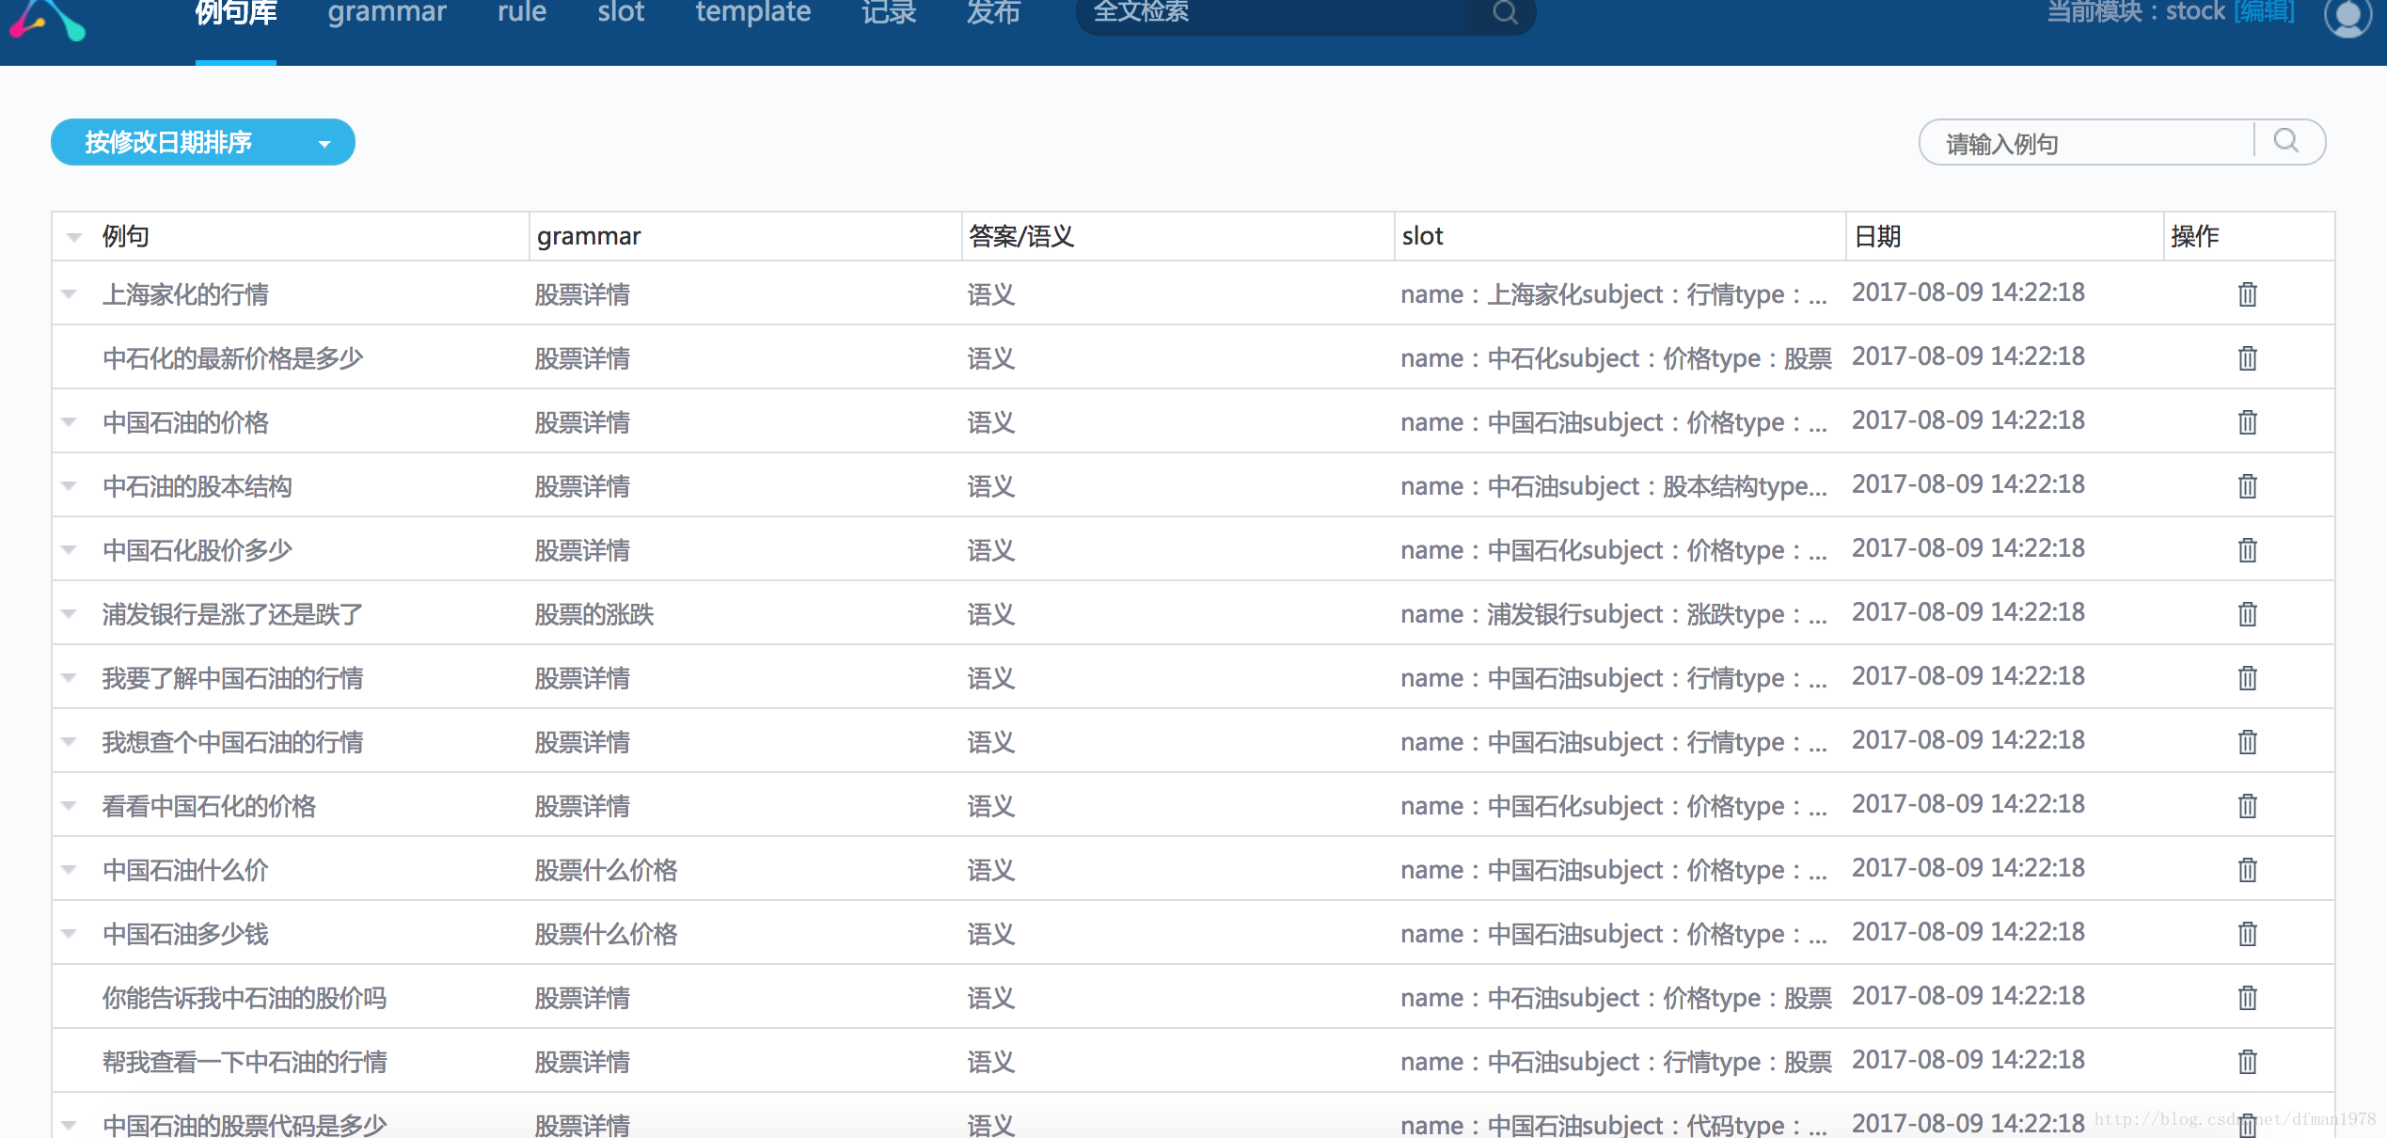Open the 记录 tab
The image size is (2387, 1138).
tap(889, 13)
